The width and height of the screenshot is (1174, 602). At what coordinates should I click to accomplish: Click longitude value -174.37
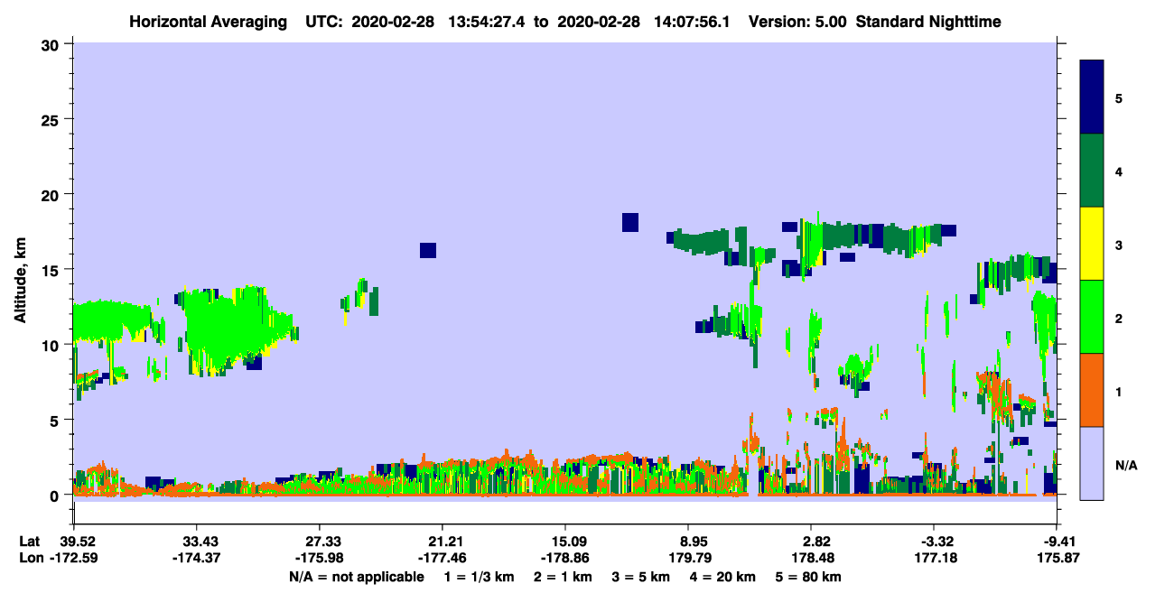point(197,558)
